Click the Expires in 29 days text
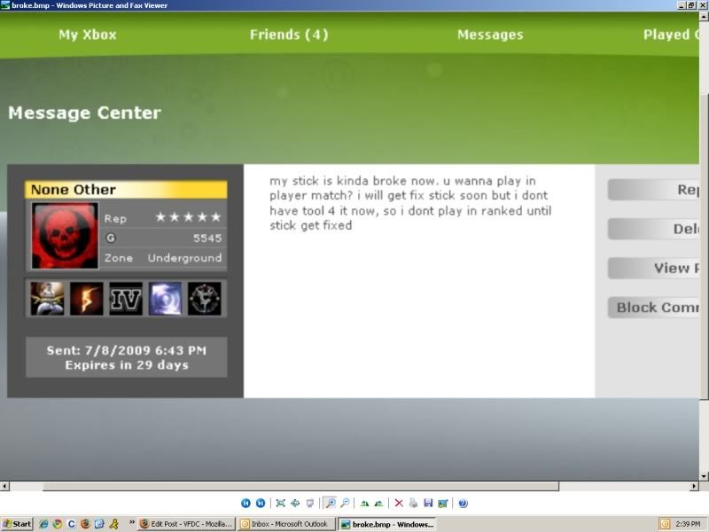 (127, 365)
